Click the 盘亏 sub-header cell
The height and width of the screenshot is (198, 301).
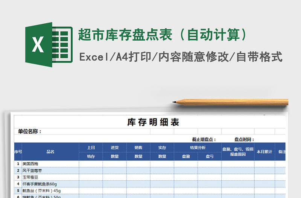[210, 156]
